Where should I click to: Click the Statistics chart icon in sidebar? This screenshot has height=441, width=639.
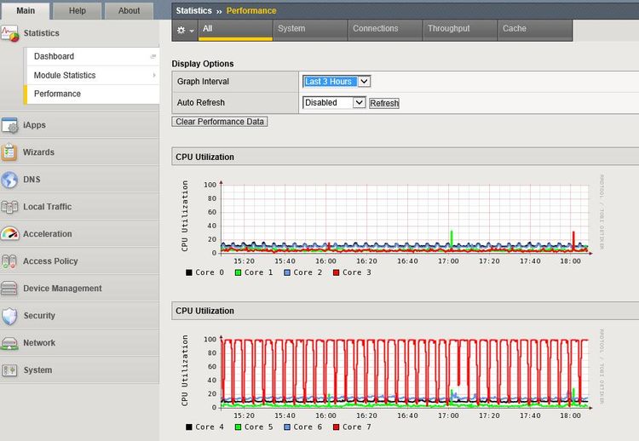10,33
